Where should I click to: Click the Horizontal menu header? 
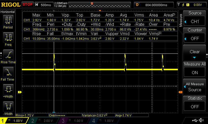pyautogui.click(x=8, y=12)
